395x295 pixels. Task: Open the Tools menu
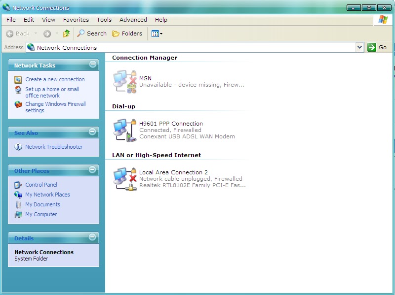(x=104, y=20)
